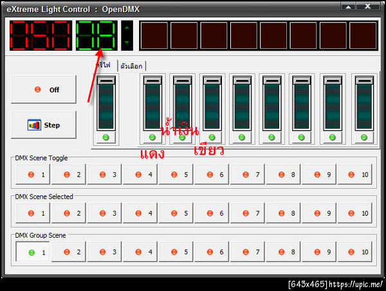Open the ตัวเลือก tab

pyautogui.click(x=132, y=66)
